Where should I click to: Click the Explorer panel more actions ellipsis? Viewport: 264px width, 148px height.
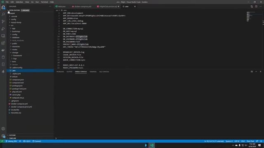point(50,7)
